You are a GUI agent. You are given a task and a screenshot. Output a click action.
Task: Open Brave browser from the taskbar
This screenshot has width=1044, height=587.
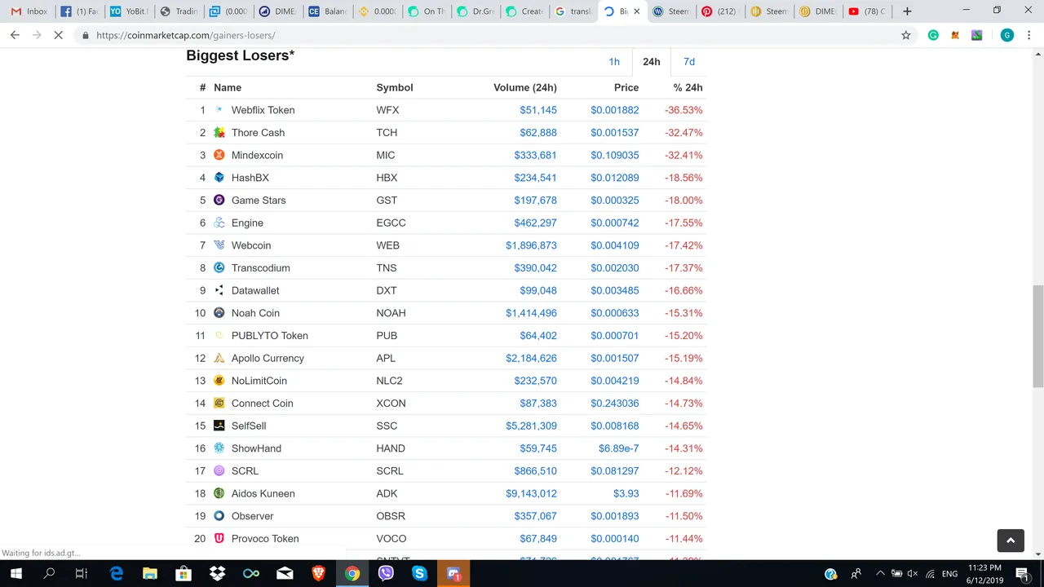click(x=318, y=573)
